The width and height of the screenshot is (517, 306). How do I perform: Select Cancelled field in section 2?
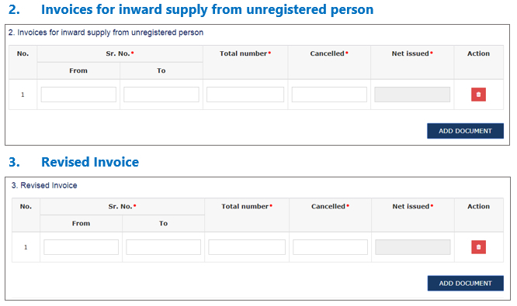point(329,95)
